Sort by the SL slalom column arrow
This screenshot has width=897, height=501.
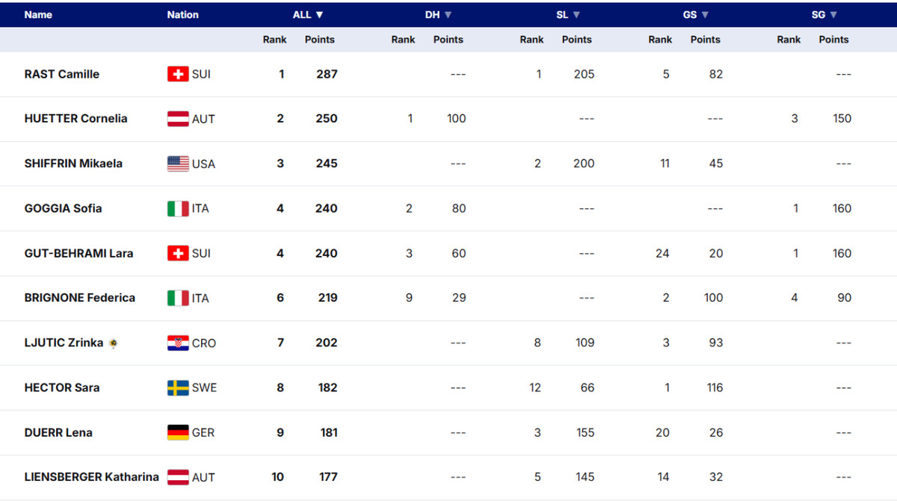(576, 15)
